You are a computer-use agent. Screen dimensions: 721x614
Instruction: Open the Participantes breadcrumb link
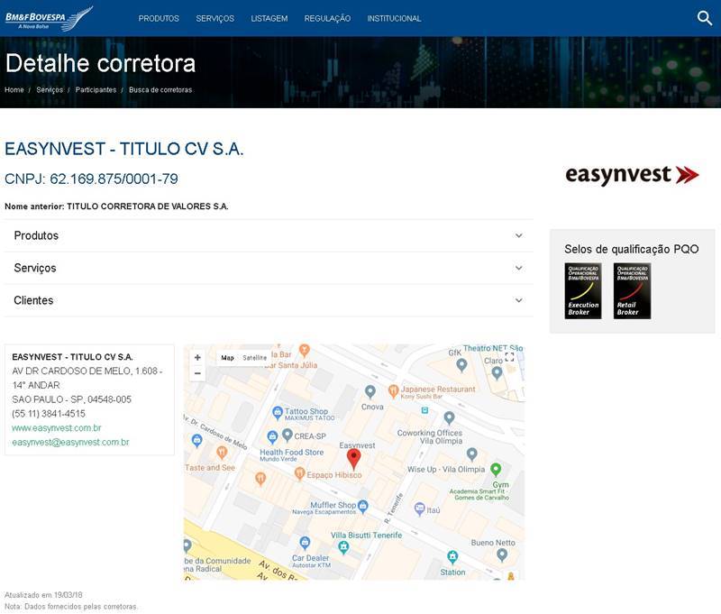click(96, 89)
